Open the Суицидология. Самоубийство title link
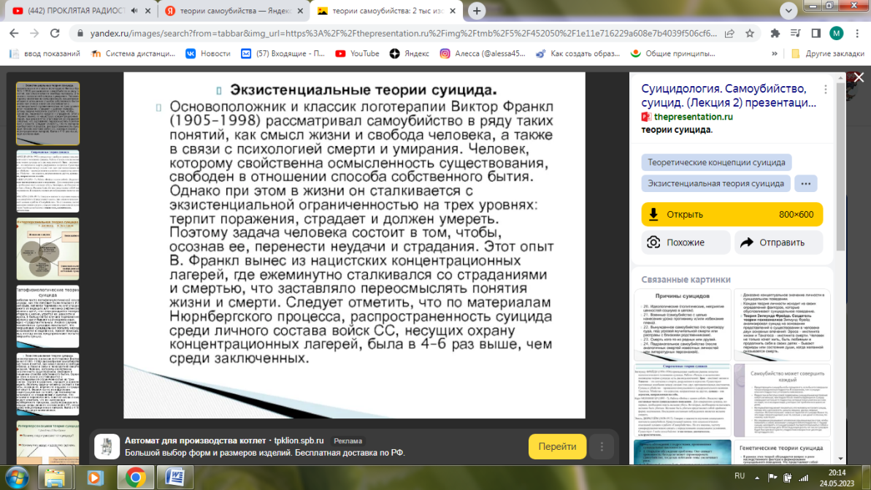Screen dimensions: 871x490 tap(729, 96)
